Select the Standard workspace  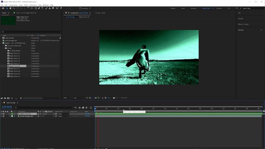(193, 8)
